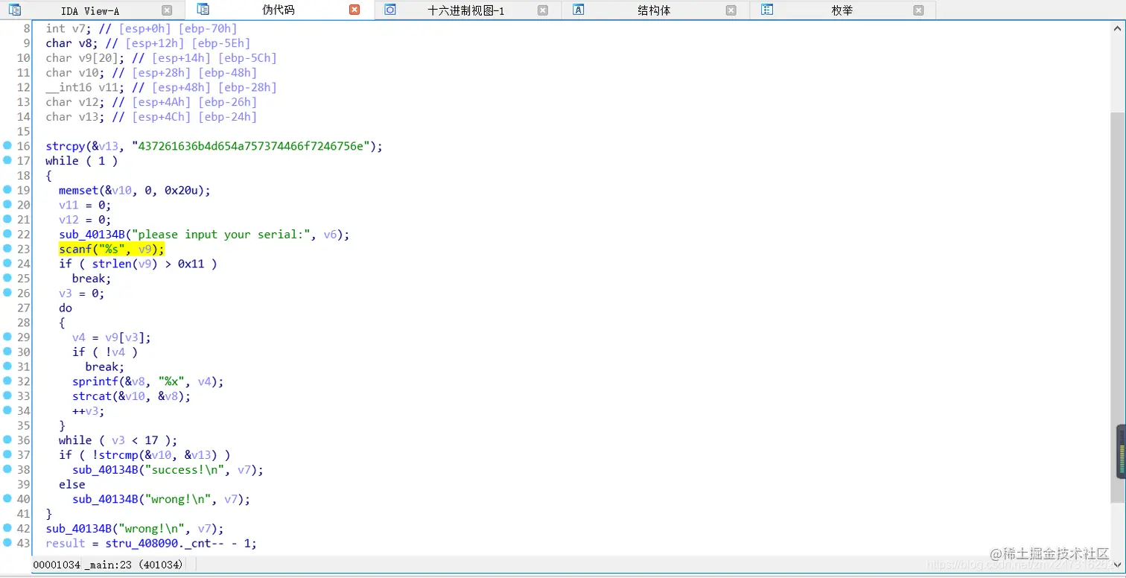Switch to the IDA View-A tab
Screen dimensions: 1126x578
91,10
